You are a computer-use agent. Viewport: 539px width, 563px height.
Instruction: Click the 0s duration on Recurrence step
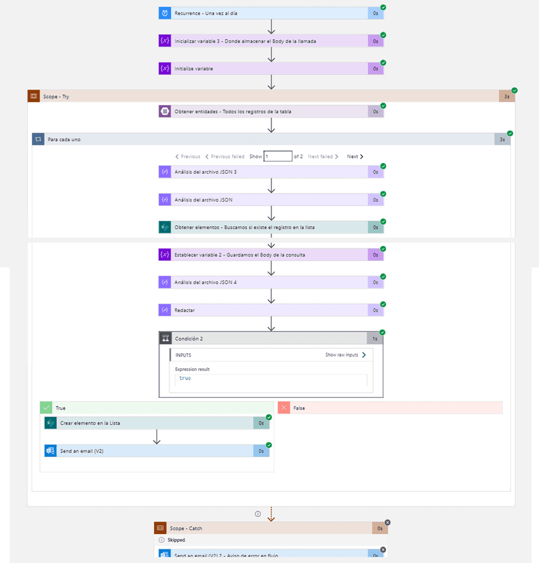tap(375, 13)
